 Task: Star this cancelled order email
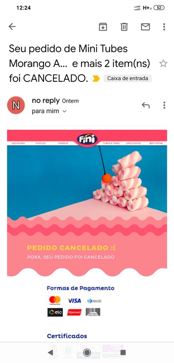tap(163, 63)
